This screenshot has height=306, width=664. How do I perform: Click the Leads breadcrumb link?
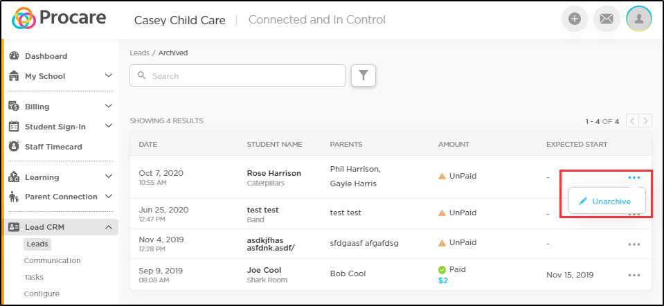click(141, 53)
